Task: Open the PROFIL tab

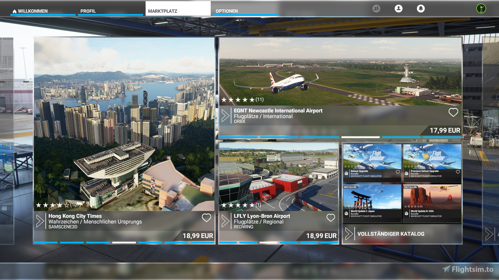Action: tap(88, 11)
